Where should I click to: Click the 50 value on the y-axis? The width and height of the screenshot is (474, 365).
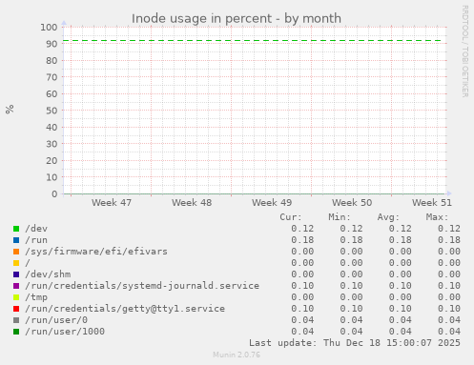coord(52,111)
